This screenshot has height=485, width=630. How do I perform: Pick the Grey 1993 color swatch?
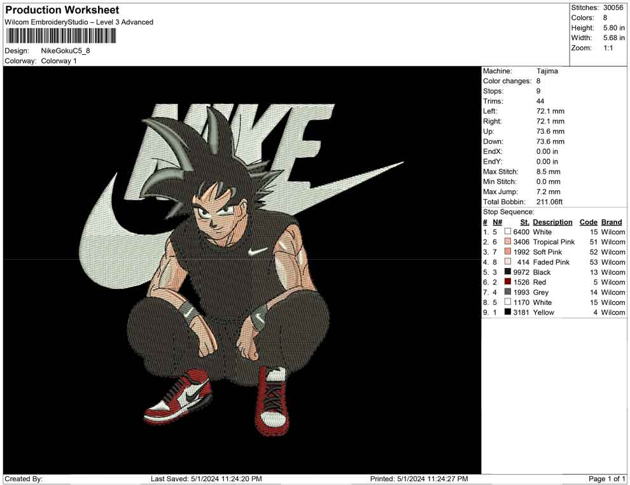[508, 292]
